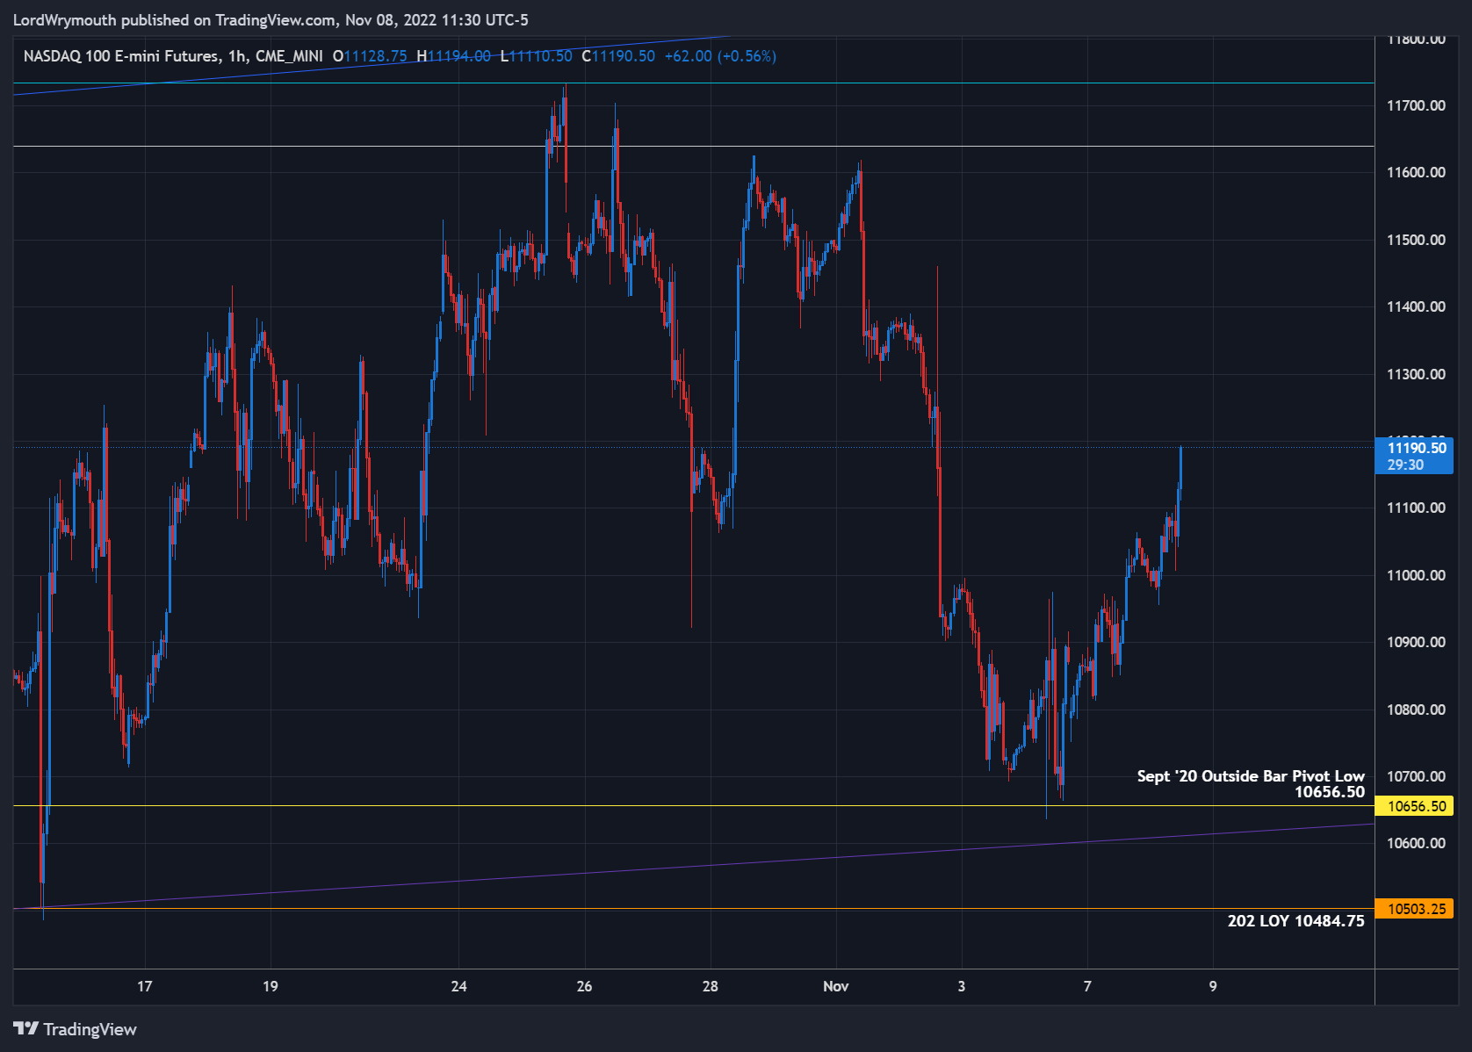1472x1052 pixels.
Task: Click the current price label 11190.50
Action: pos(1417,448)
